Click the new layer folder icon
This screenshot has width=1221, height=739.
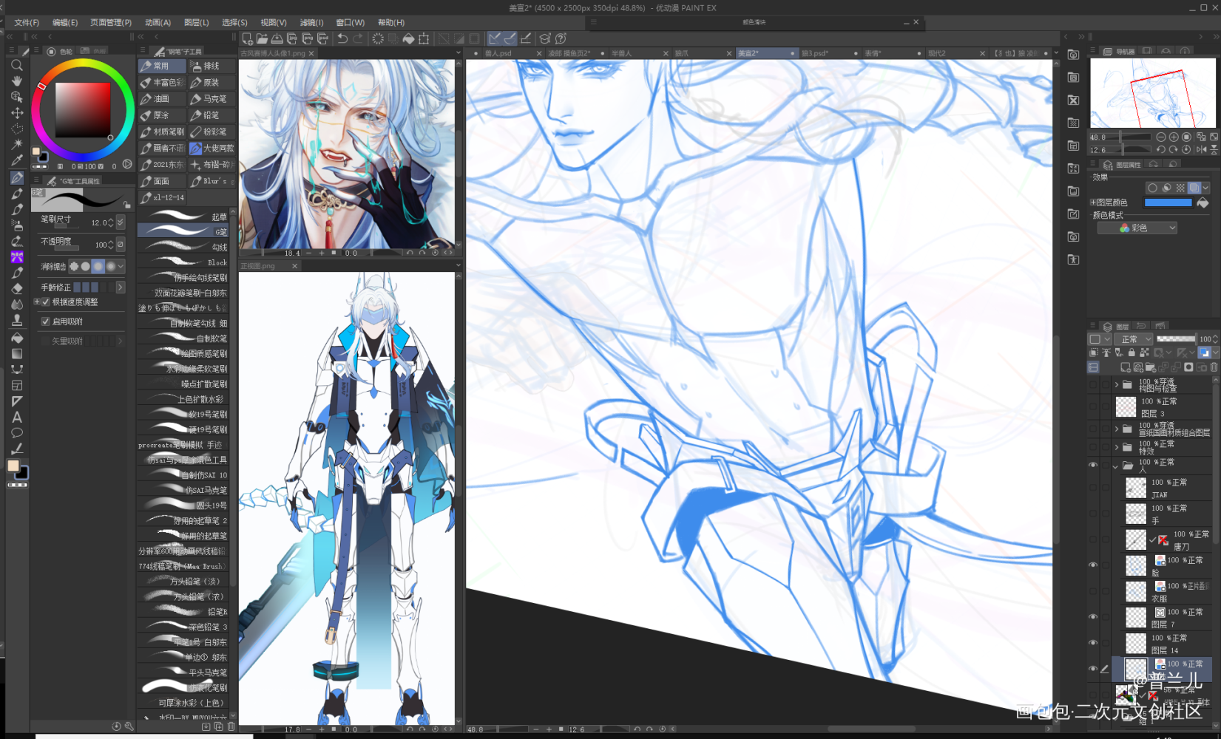pos(1151,367)
